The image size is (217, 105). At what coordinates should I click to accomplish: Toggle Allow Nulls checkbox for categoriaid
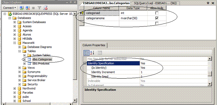[157, 13]
